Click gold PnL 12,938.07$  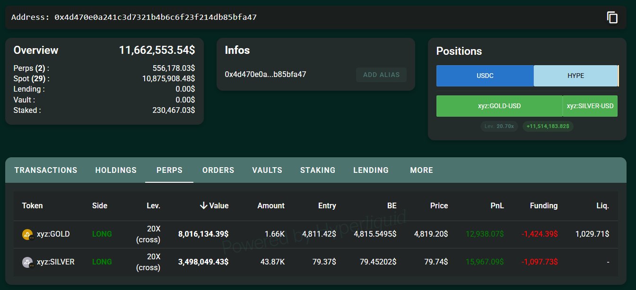click(485, 234)
